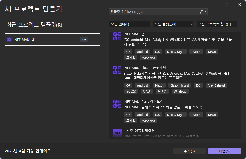Click macOS tag under Class 라이브러리 template
The width and height of the screenshot is (246, 159).
(196, 115)
